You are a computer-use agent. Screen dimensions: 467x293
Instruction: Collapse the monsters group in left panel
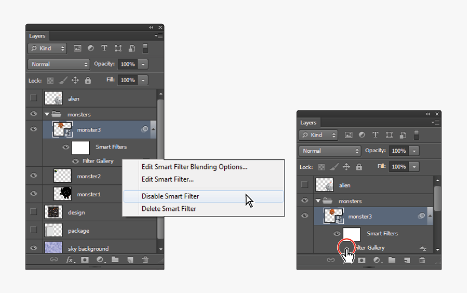tap(46, 115)
